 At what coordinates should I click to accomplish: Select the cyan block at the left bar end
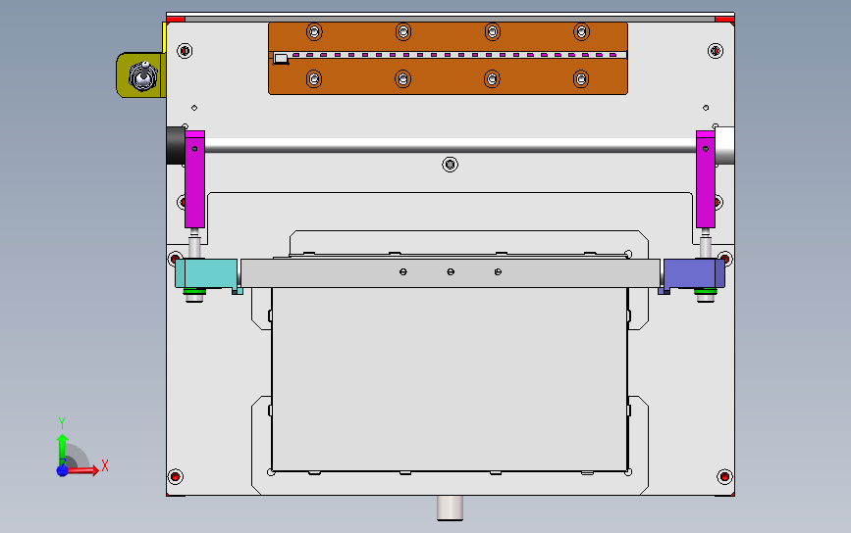[206, 273]
